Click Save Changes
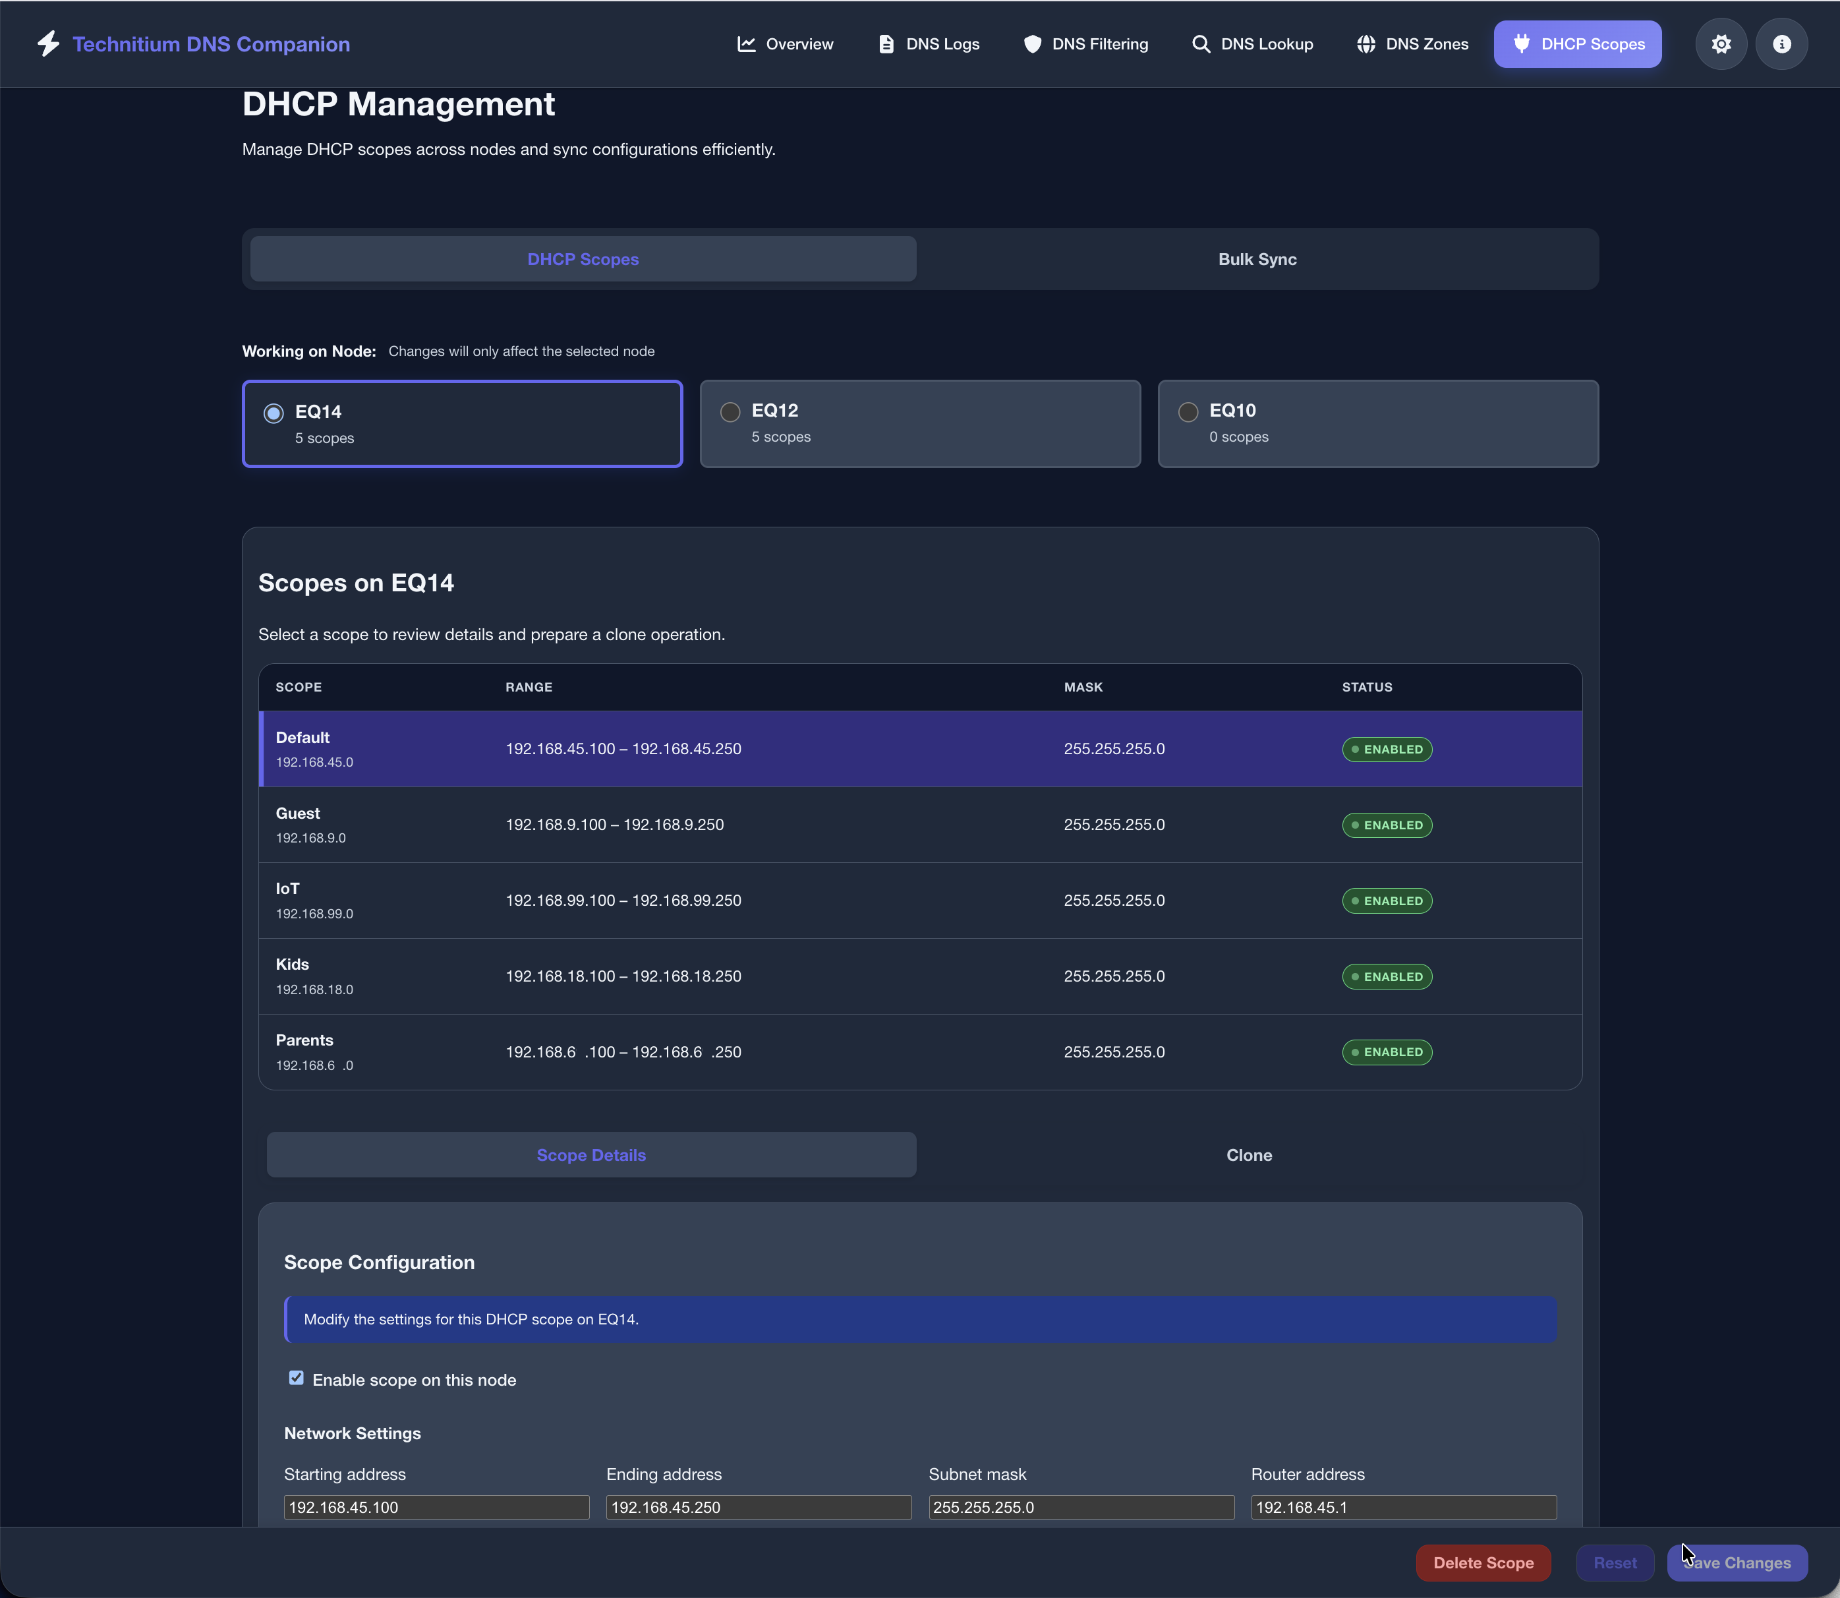 pos(1736,1562)
